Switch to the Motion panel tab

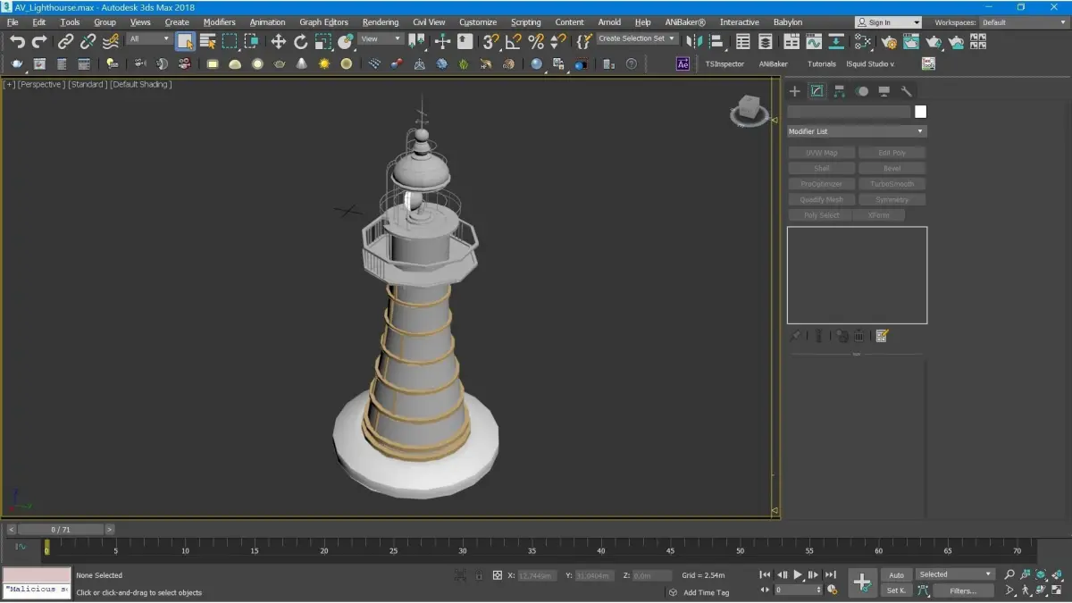pyautogui.click(x=862, y=91)
